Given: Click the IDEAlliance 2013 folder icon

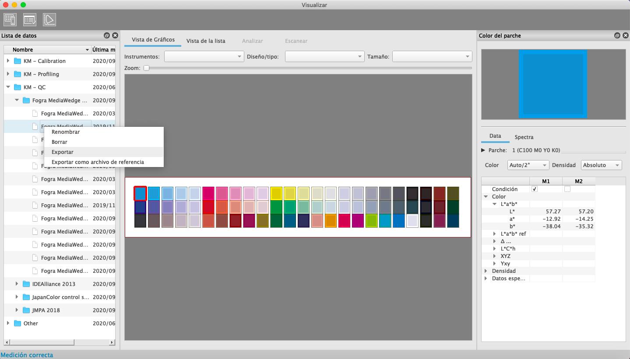Looking at the screenshot, I should pyautogui.click(x=26, y=284).
